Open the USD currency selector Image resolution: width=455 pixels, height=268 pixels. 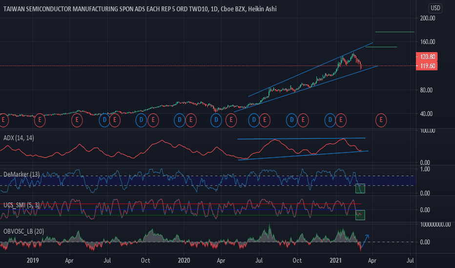pyautogui.click(x=435, y=8)
